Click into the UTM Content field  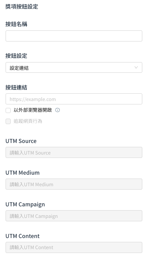74,247
